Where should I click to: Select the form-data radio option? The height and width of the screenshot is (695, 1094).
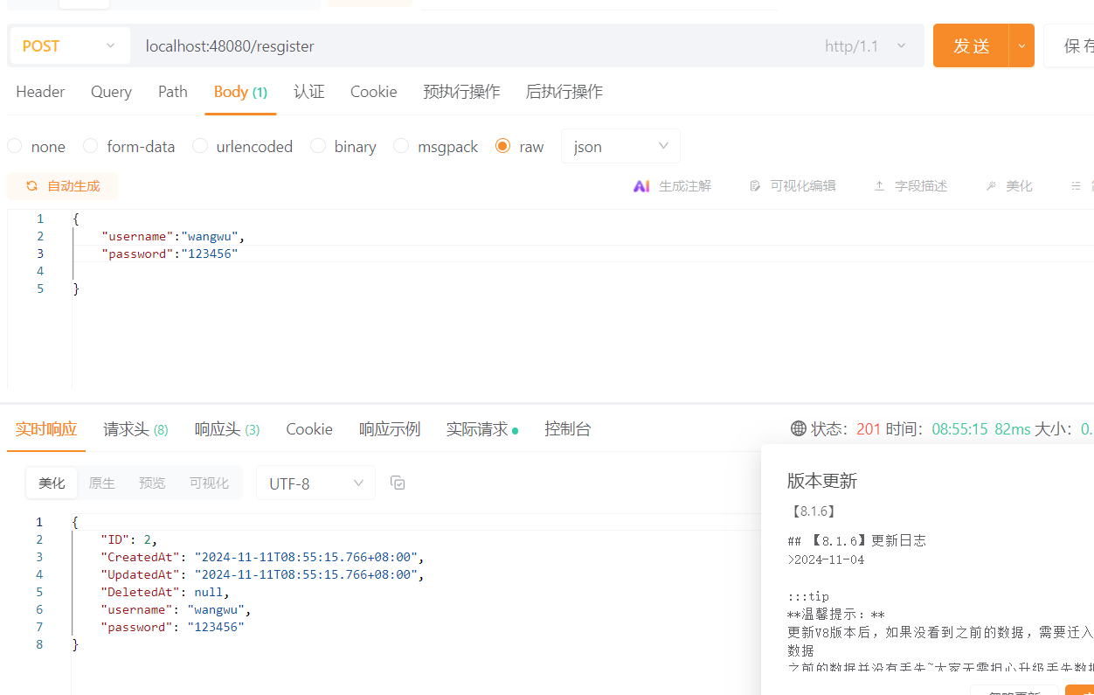90,146
